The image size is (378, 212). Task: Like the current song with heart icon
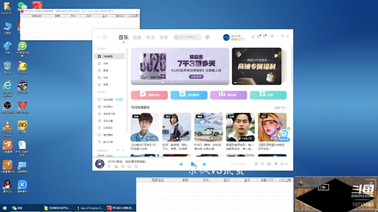[x=109, y=166]
